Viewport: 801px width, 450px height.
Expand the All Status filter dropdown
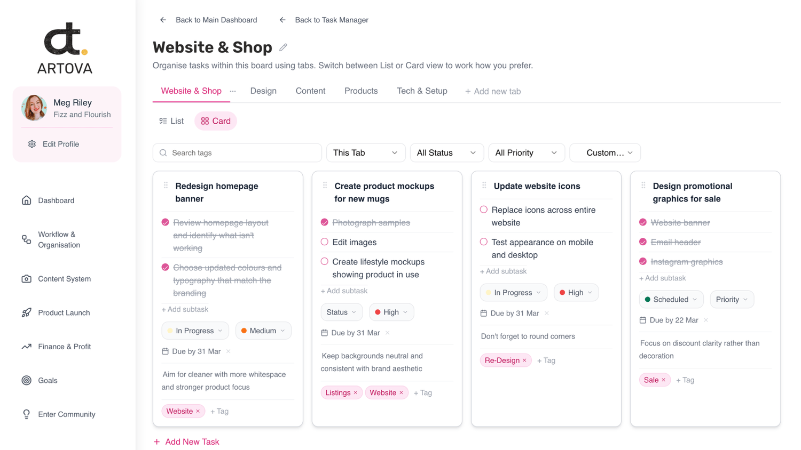446,153
